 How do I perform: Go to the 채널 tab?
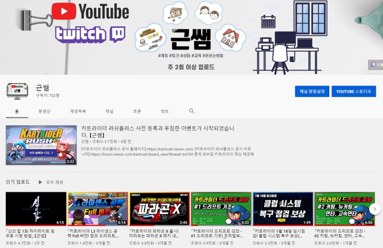pyautogui.click(x=109, y=111)
